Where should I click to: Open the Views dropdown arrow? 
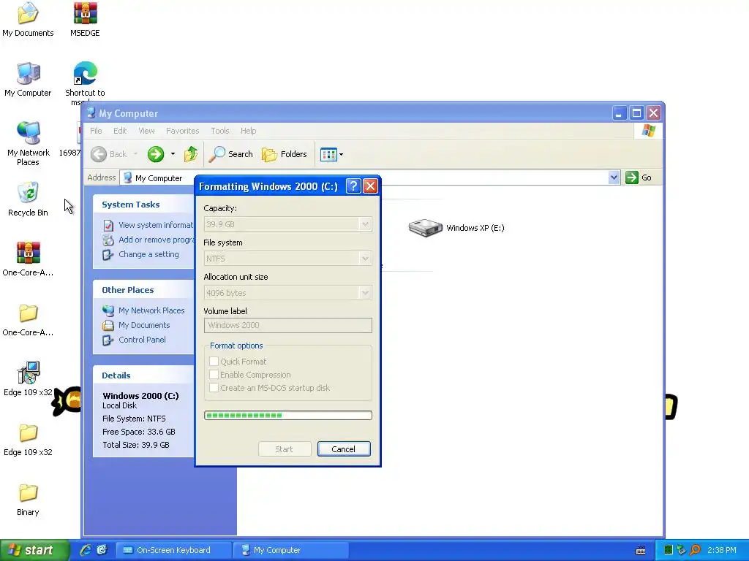point(341,155)
